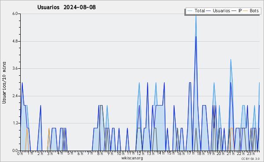Click the 'CC BY-SA 3.0' license text
Screen dimensions: 264x162
[250, 158]
